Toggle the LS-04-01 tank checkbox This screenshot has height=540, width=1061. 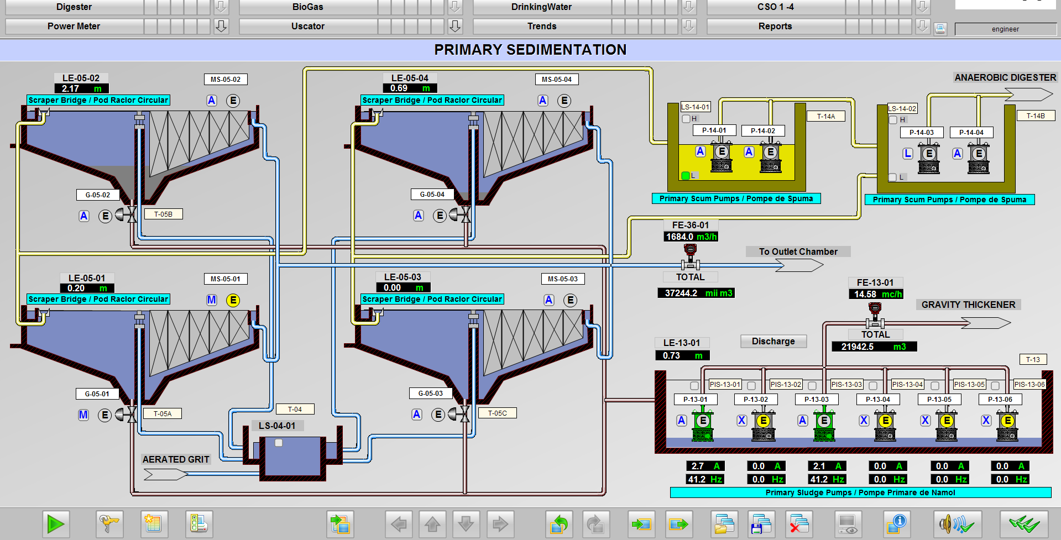(279, 443)
